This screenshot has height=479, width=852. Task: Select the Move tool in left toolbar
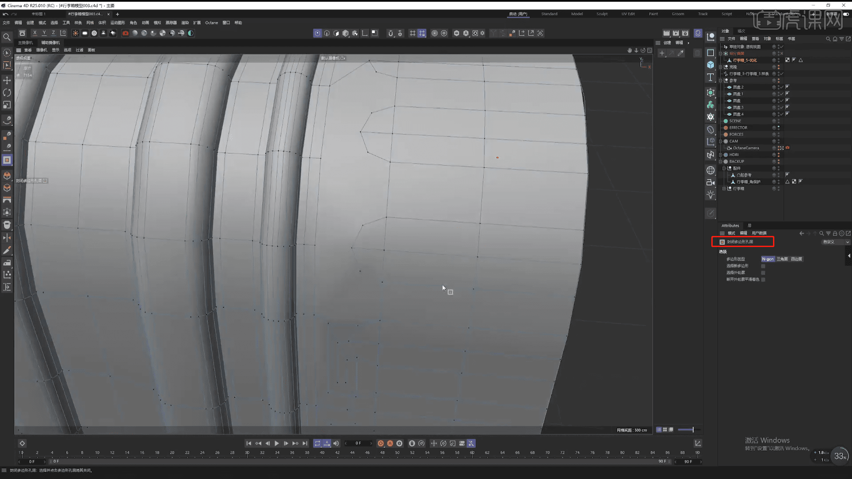pyautogui.click(x=7, y=80)
